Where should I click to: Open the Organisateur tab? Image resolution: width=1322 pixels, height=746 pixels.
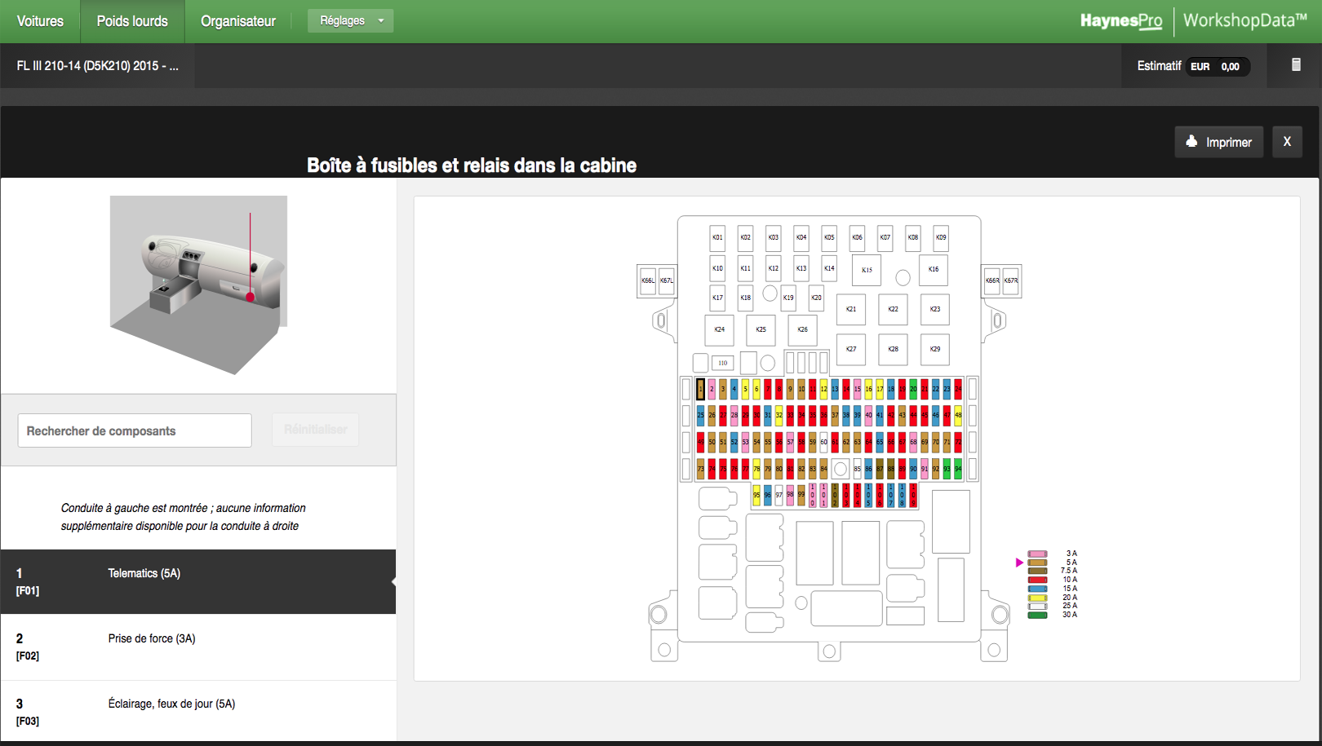(238, 21)
